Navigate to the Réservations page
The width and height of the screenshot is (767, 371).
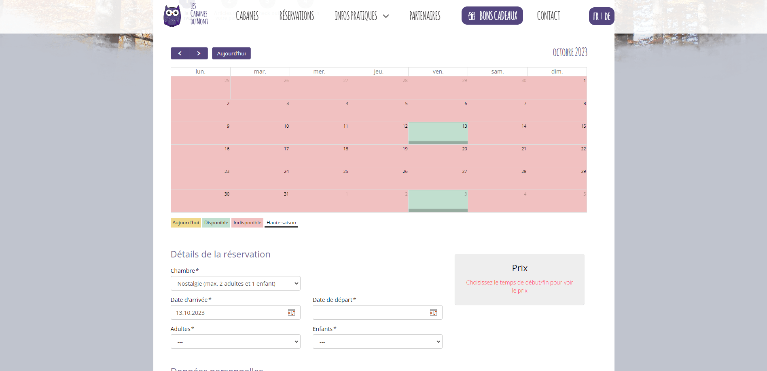297,16
